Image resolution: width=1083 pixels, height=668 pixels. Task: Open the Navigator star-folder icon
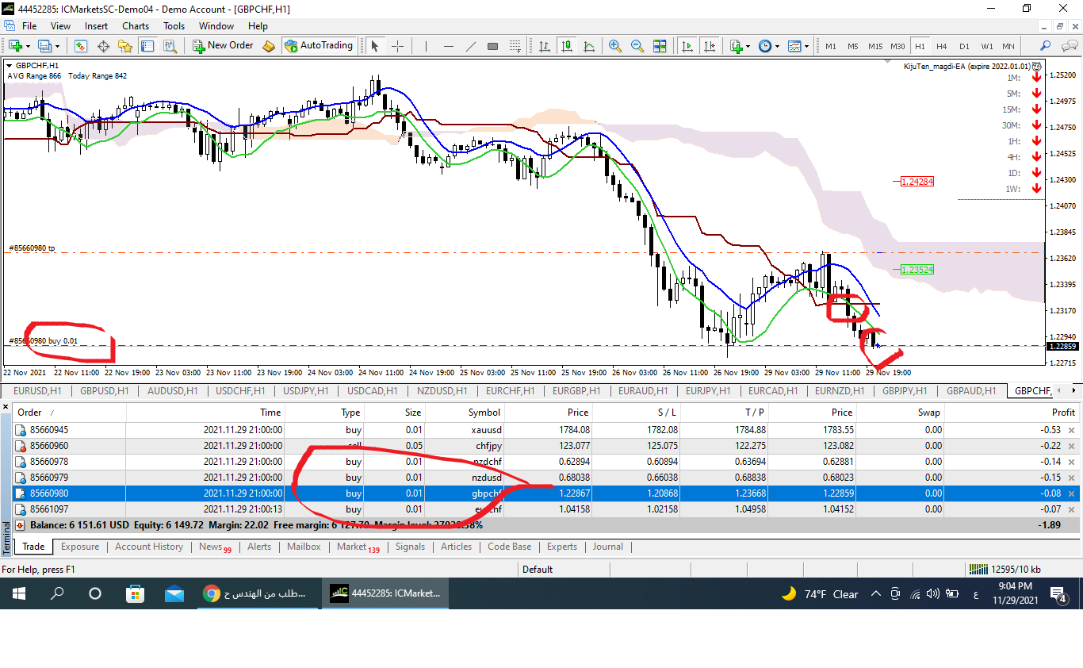(x=125, y=46)
